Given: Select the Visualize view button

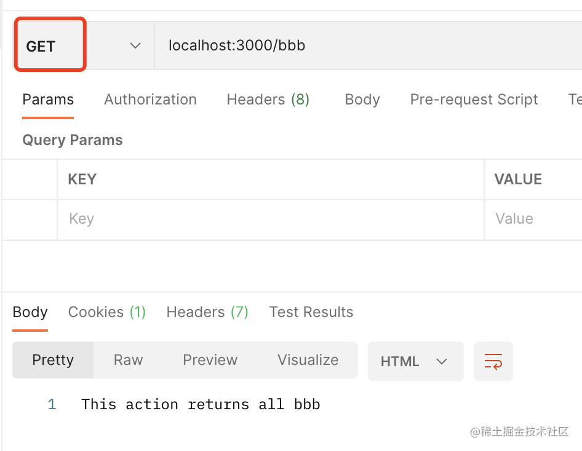Looking at the screenshot, I should click(308, 360).
